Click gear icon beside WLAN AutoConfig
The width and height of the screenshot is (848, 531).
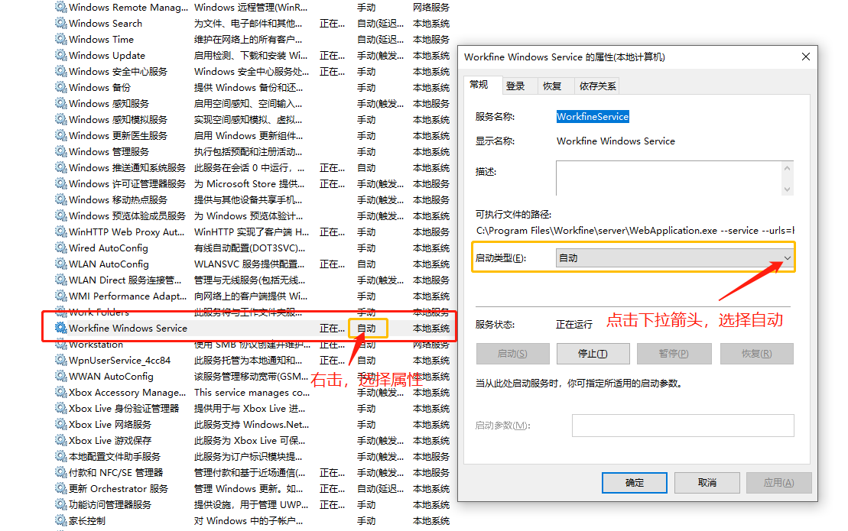pos(60,264)
